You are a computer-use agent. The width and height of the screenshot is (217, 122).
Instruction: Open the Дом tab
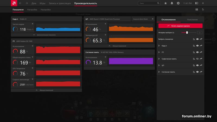pos(34,3)
